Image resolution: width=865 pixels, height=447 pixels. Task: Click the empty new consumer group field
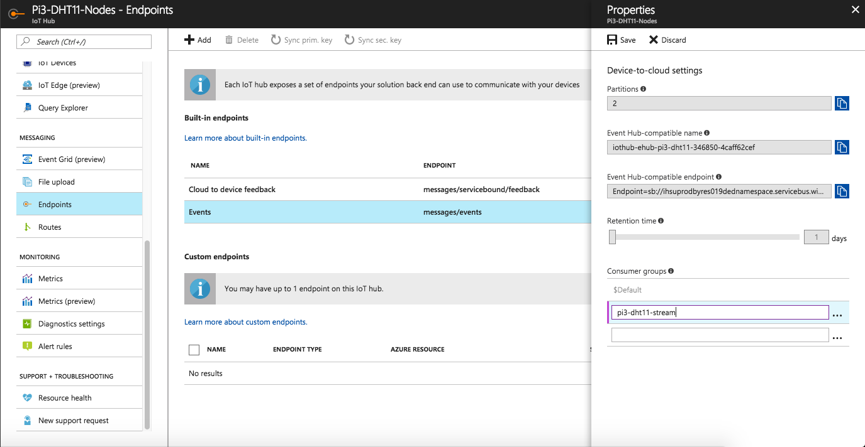coord(720,335)
